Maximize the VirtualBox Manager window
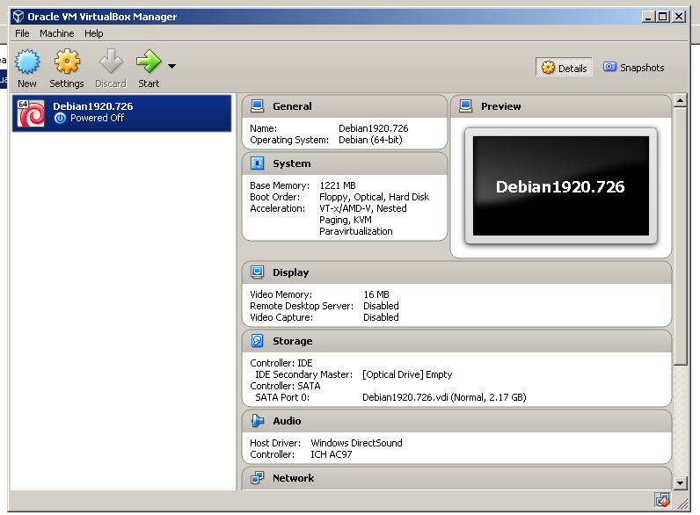 [663, 17]
